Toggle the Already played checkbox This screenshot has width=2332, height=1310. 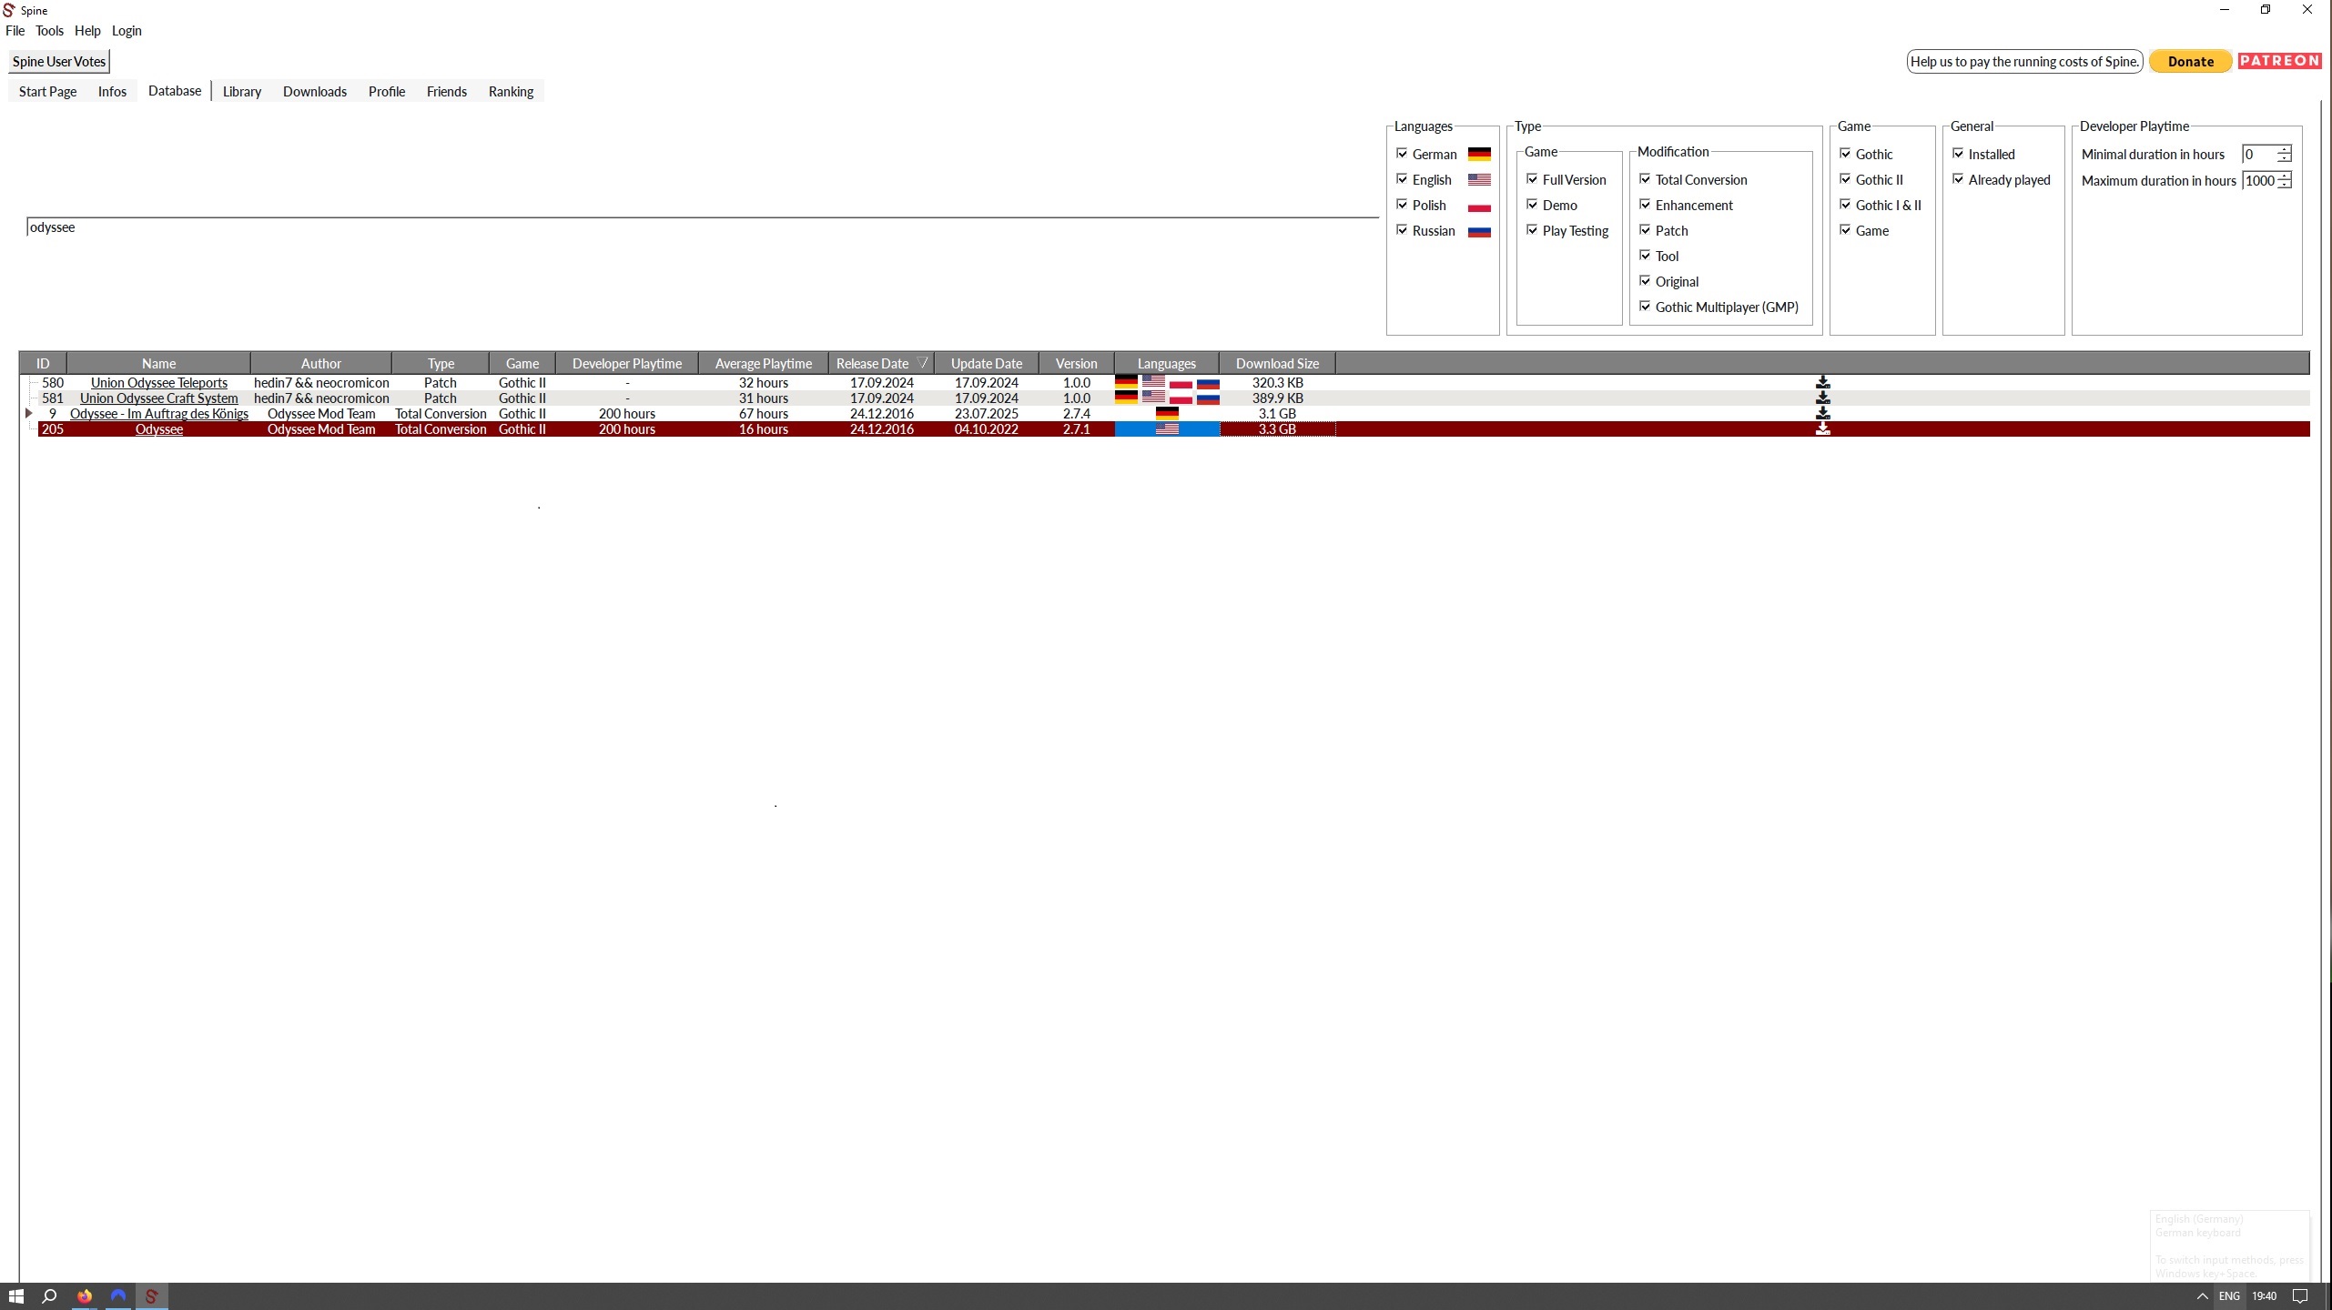tap(1958, 179)
